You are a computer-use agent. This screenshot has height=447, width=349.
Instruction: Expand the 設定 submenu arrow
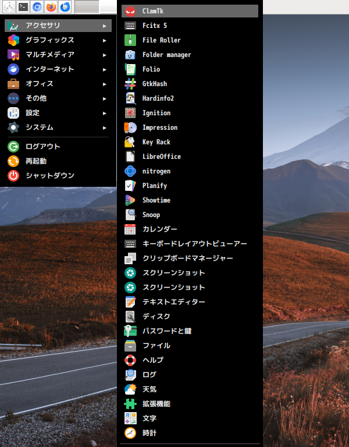click(x=105, y=113)
